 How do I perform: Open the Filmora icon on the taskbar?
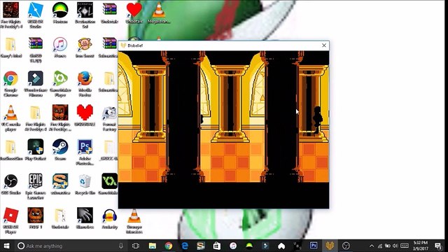pos(265,246)
